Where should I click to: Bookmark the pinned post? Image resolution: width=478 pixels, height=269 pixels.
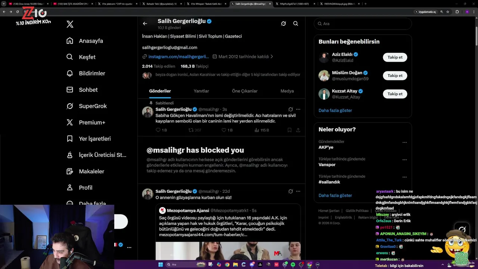[289, 130]
